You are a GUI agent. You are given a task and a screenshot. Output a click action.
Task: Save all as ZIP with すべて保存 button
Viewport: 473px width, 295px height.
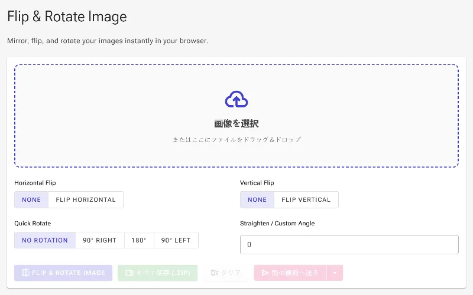pos(157,273)
